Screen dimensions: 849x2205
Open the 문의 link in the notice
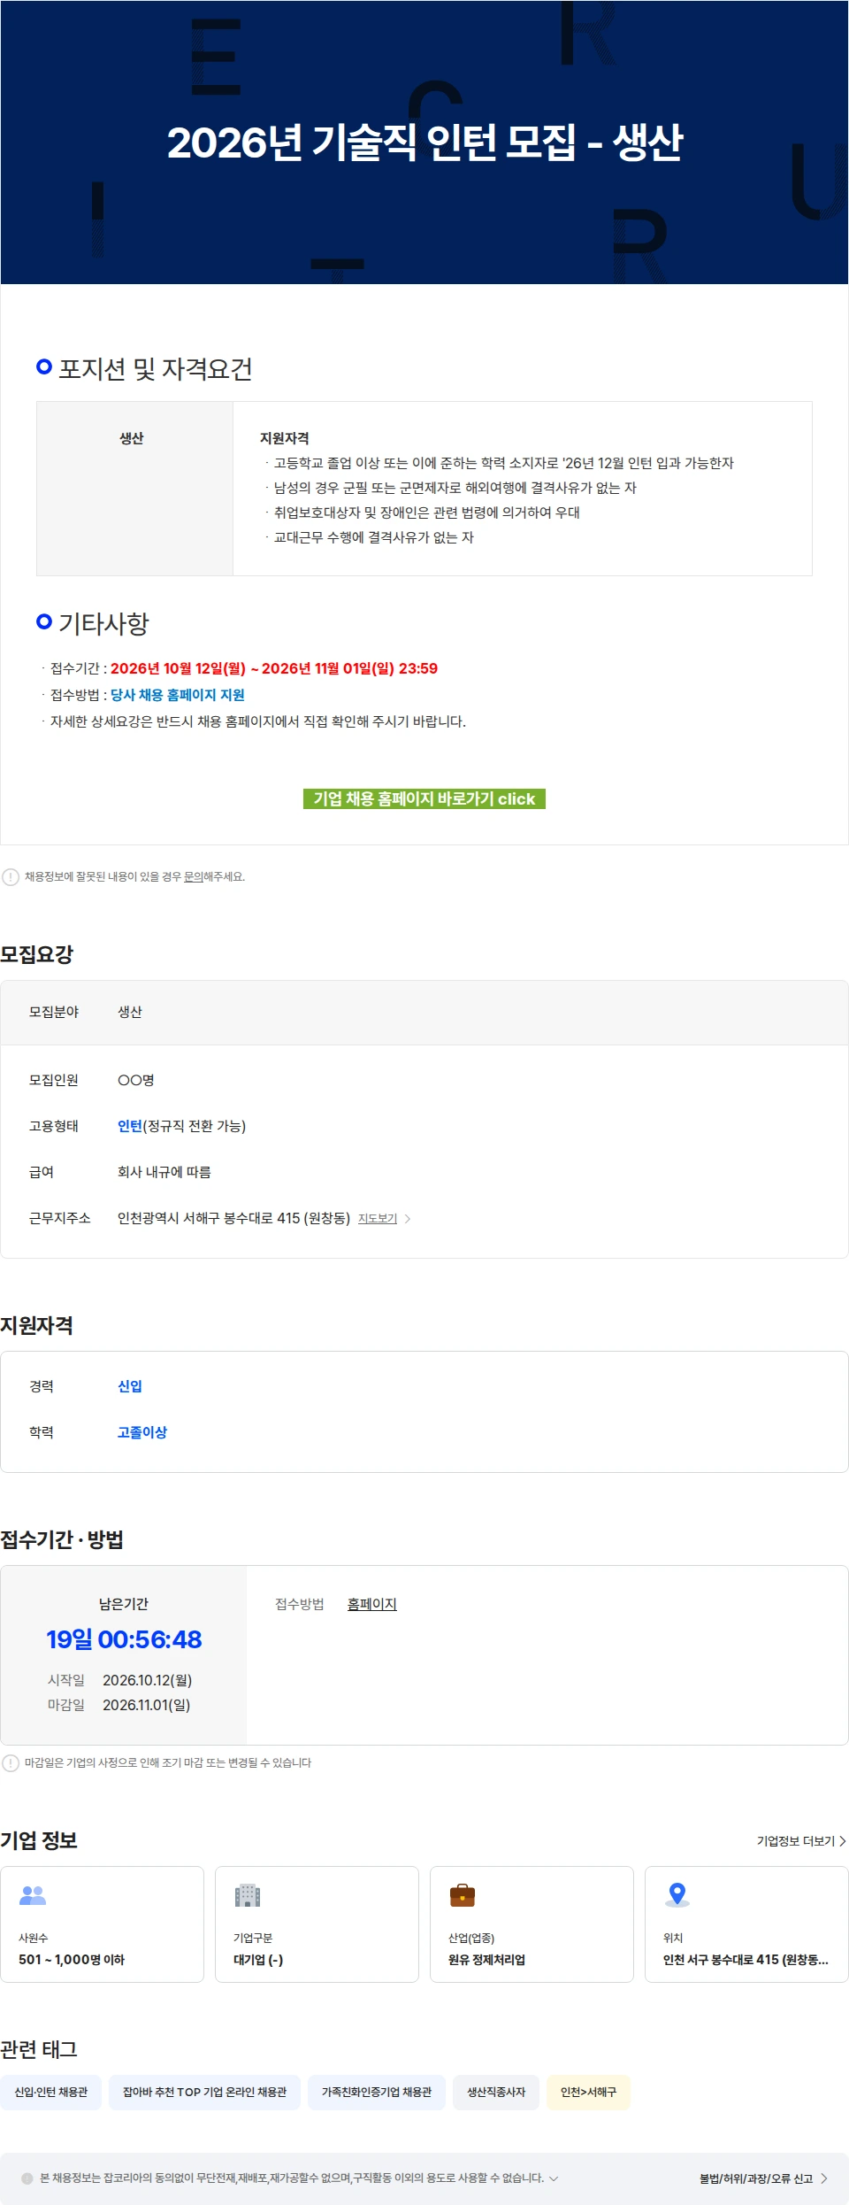193,876
